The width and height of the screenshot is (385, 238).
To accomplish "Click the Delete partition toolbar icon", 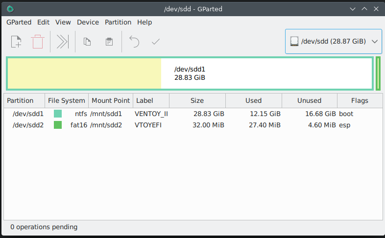I will [x=37, y=42].
